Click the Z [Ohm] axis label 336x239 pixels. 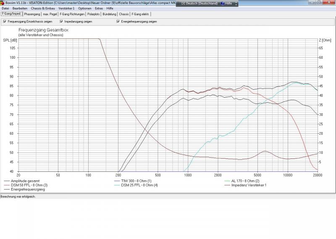coord(325,40)
